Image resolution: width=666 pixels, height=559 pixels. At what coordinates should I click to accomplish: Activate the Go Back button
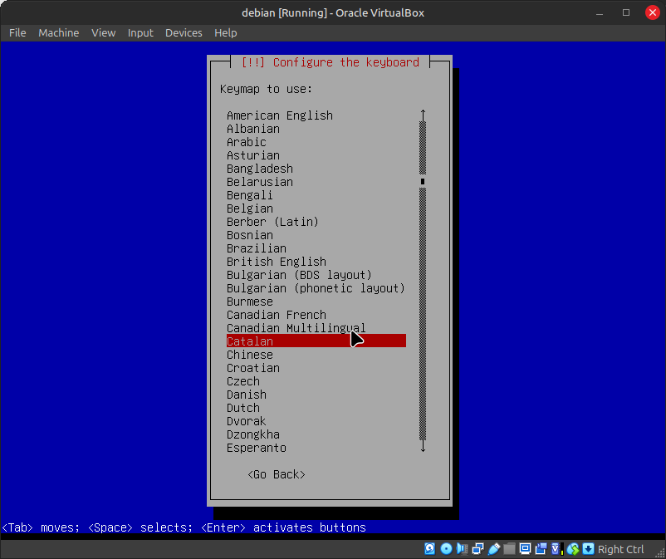(x=277, y=474)
